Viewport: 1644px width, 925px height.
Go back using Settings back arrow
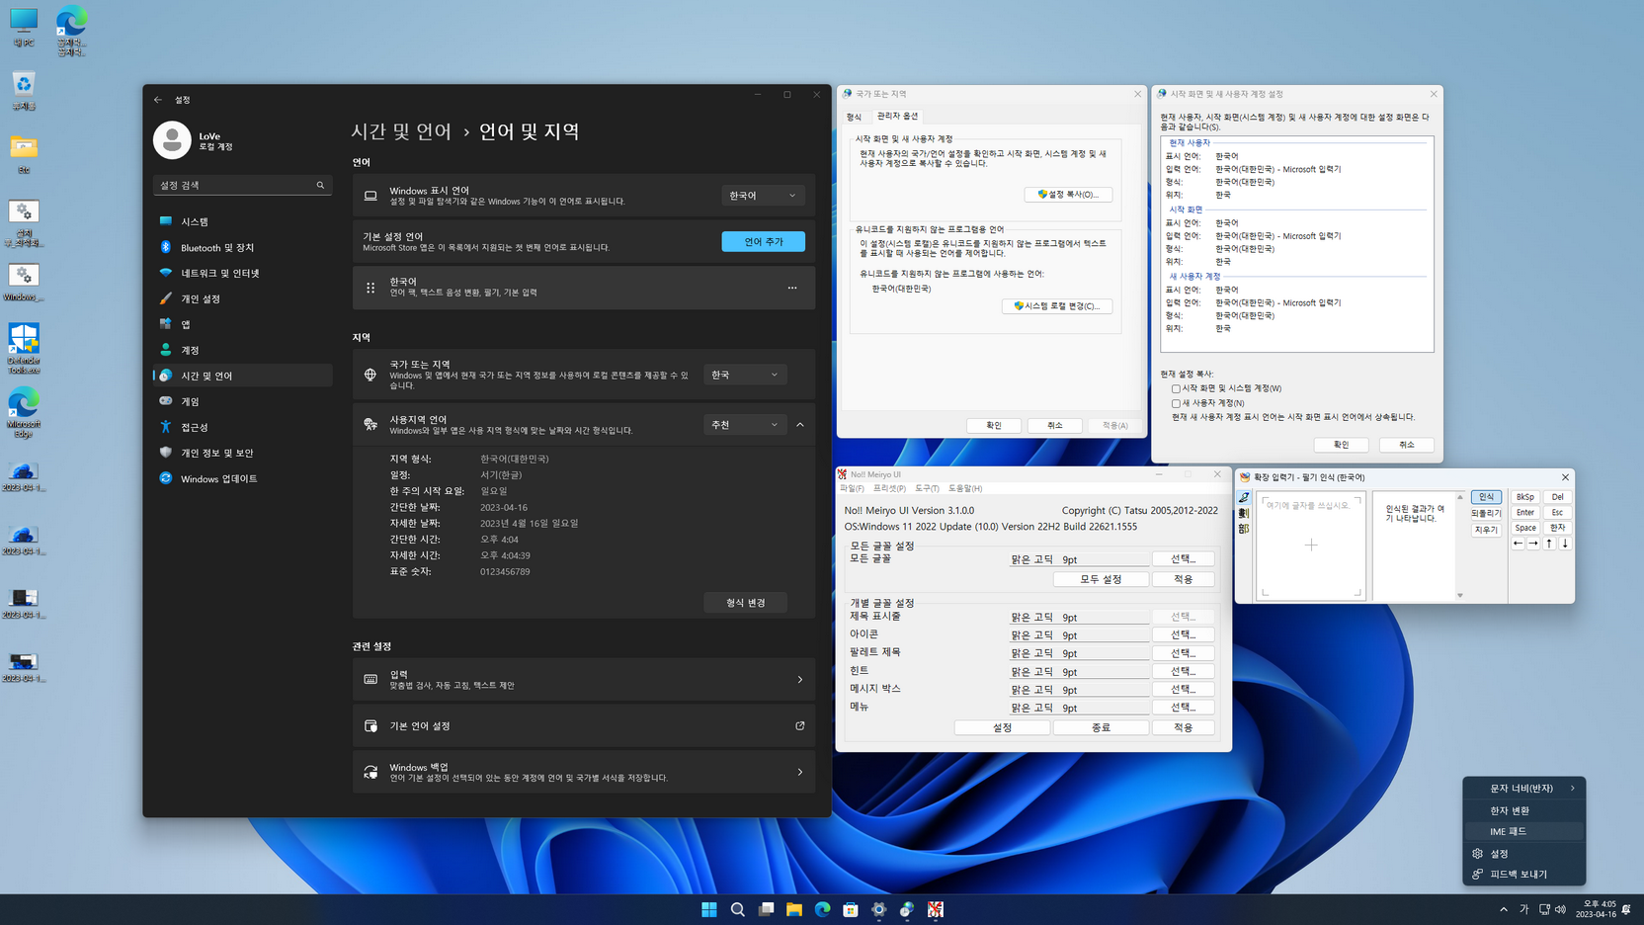158,100
